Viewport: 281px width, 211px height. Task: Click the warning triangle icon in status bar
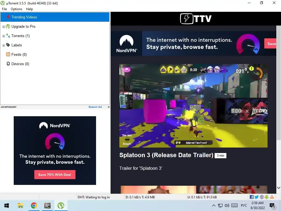tap(272, 197)
